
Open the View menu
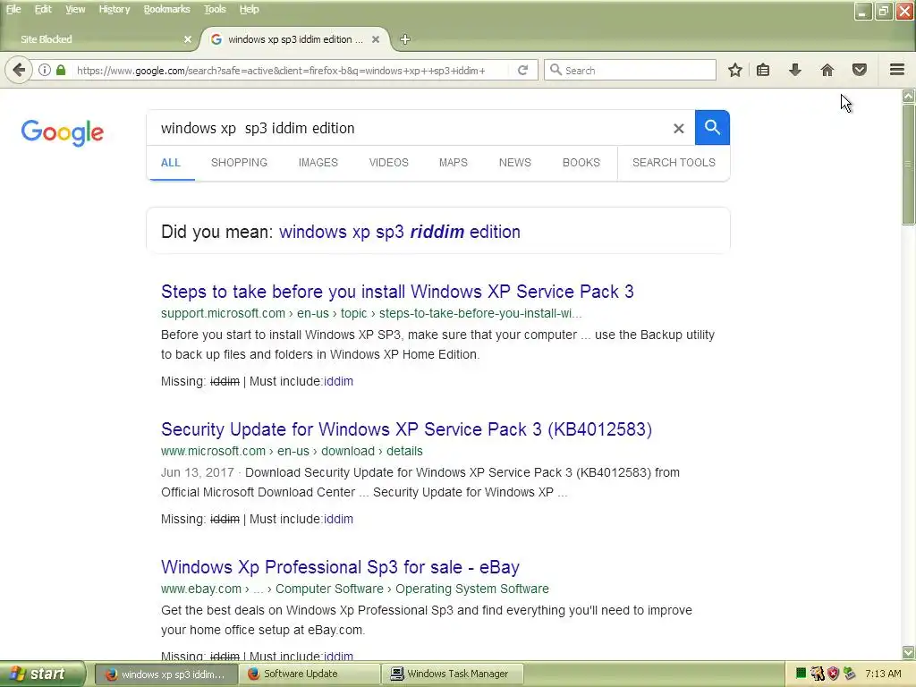pos(75,9)
